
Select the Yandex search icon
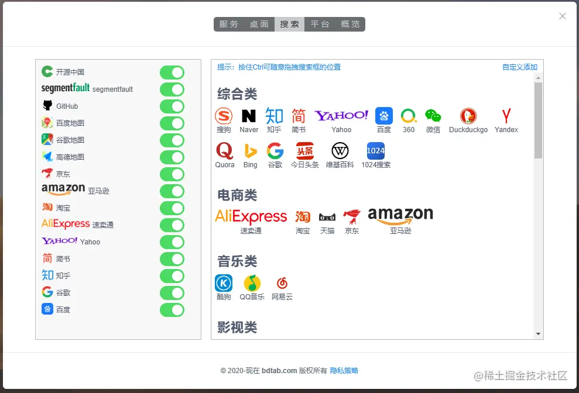506,116
